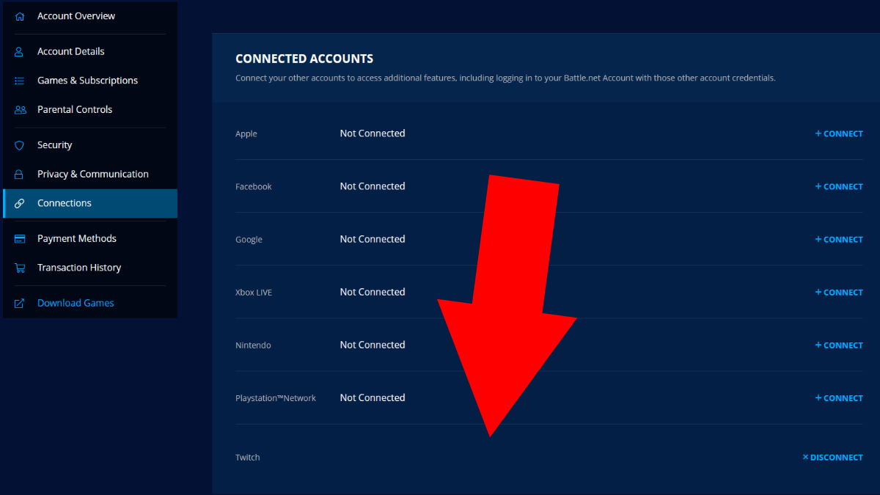
Task: Open Security settings in sidebar
Action: pos(55,145)
